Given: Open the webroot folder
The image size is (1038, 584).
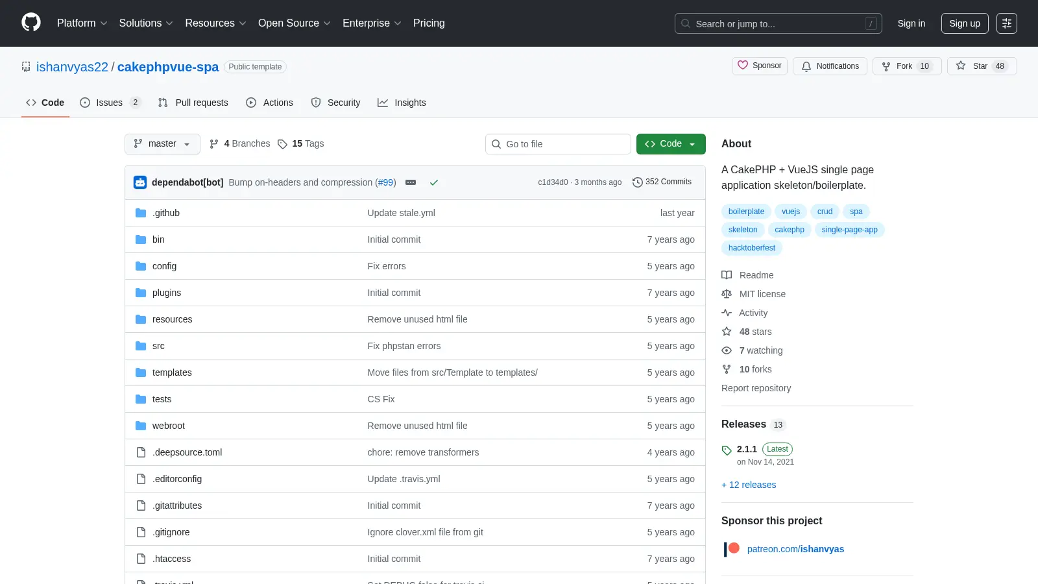Looking at the screenshot, I should (169, 426).
